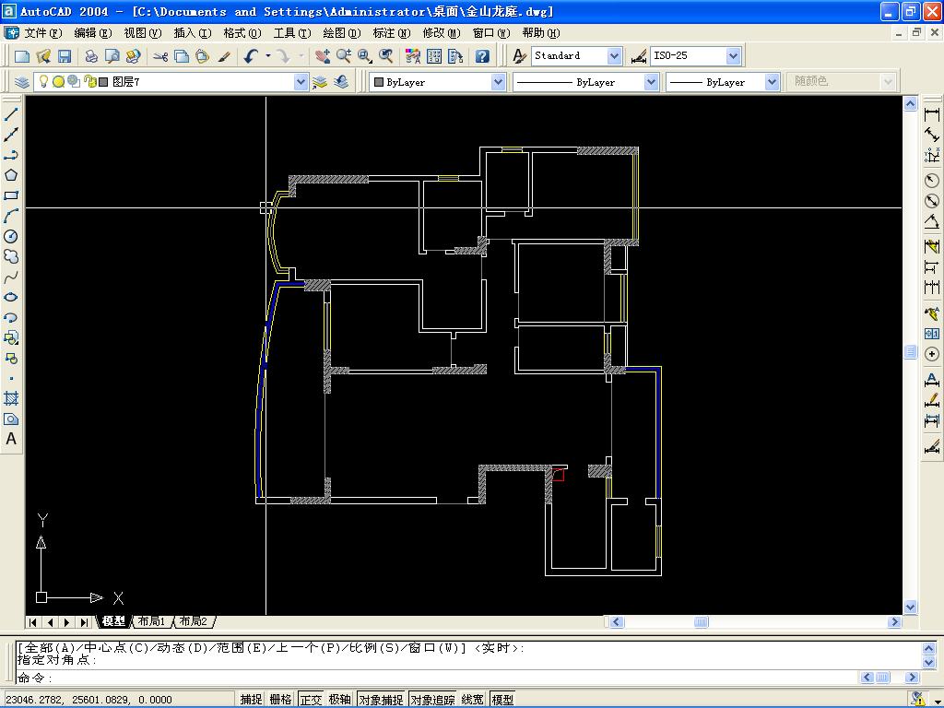The image size is (944, 708).
Task: Click the Plot print icon
Action: pyautogui.click(x=91, y=56)
